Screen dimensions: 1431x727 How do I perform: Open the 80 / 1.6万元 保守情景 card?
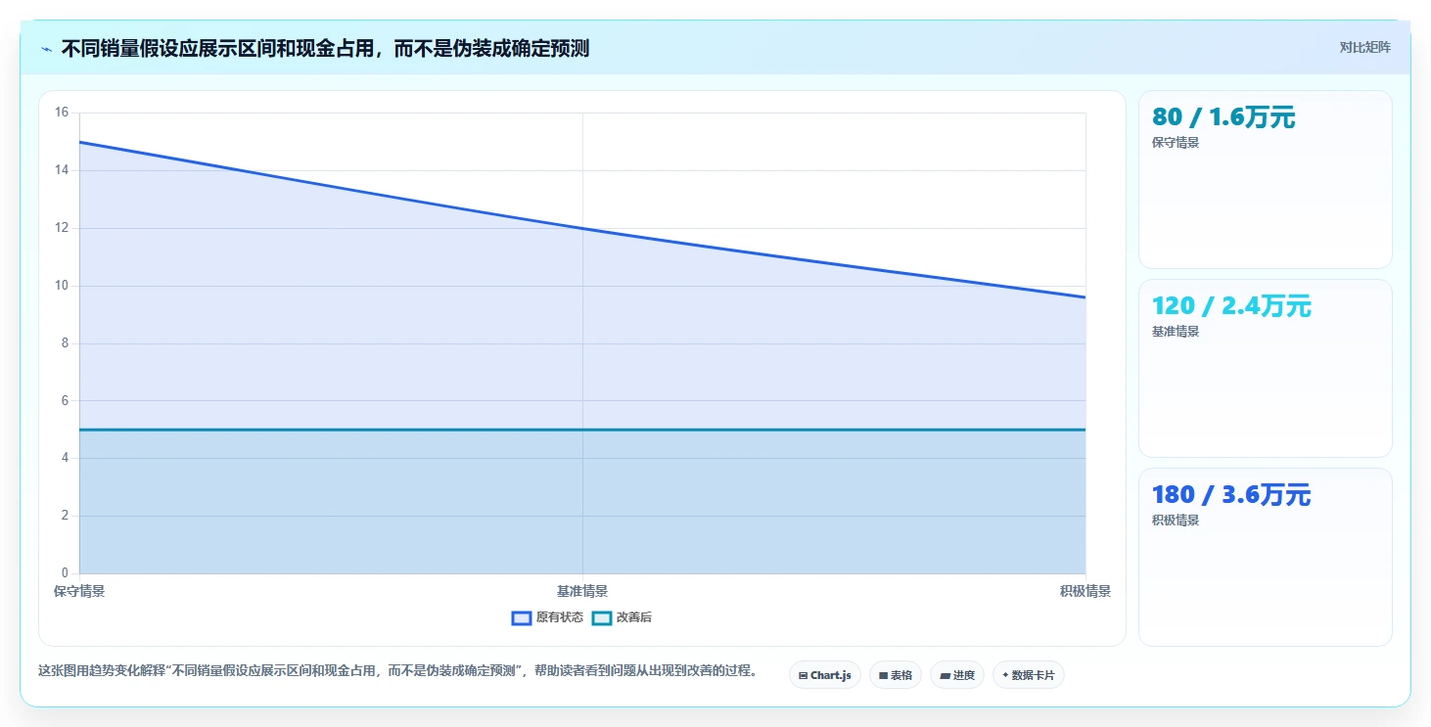coord(1265,179)
